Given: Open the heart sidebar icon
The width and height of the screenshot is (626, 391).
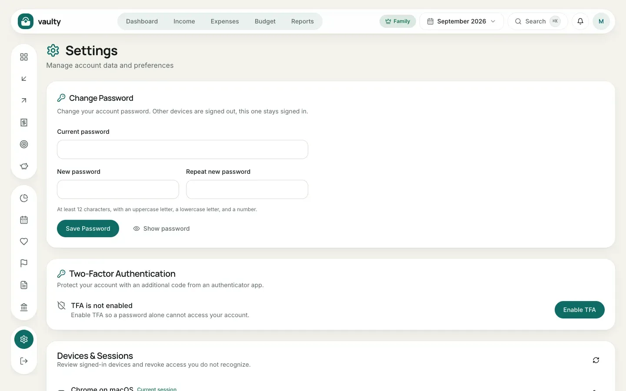Looking at the screenshot, I should [24, 242].
